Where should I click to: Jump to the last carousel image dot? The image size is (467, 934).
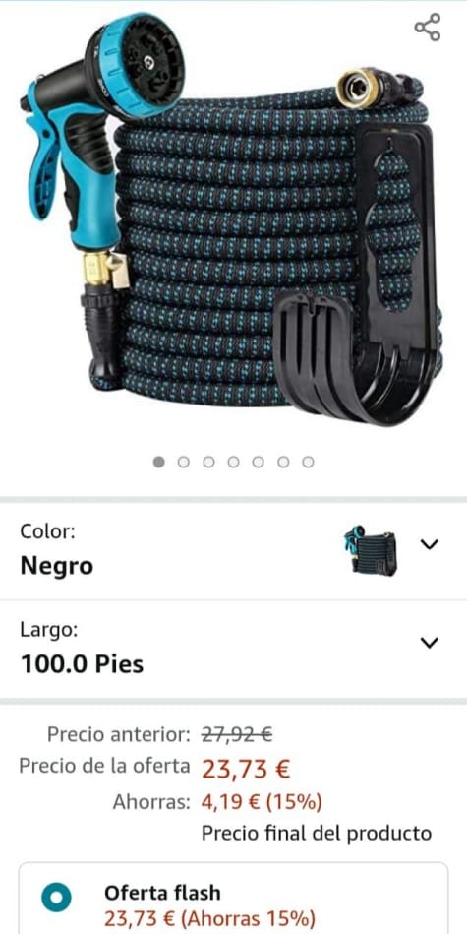[308, 462]
